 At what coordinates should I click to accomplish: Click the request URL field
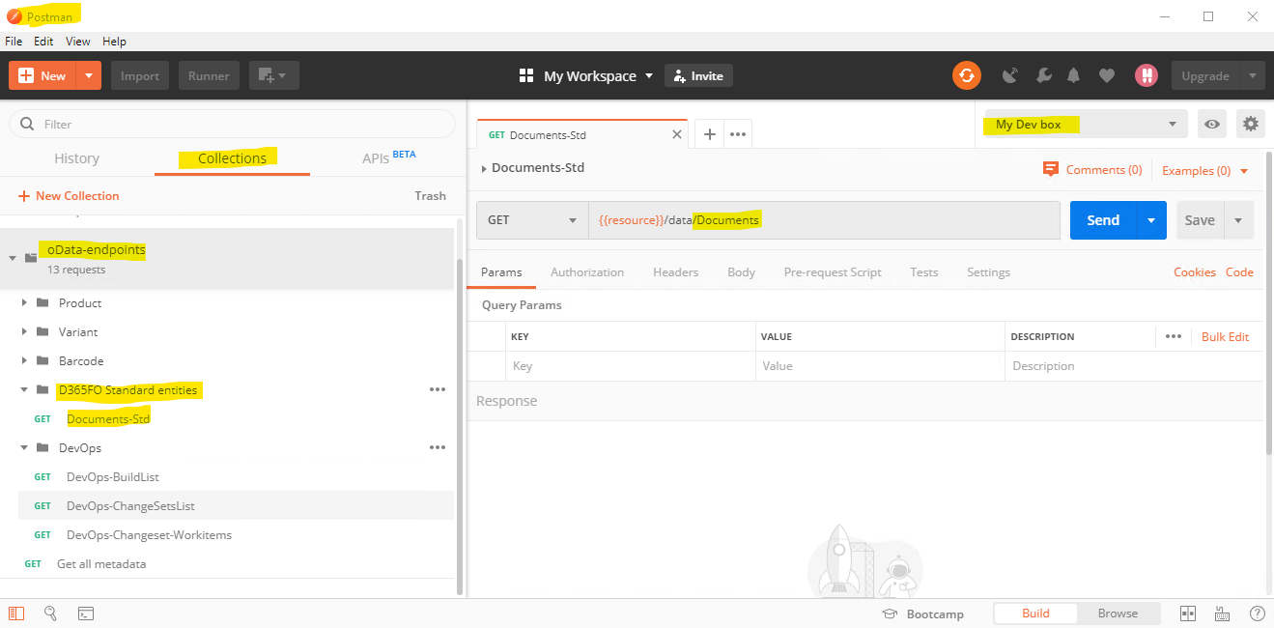[x=824, y=220]
